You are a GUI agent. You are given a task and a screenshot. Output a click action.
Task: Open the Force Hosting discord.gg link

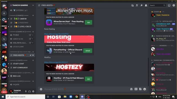coord(56,34)
